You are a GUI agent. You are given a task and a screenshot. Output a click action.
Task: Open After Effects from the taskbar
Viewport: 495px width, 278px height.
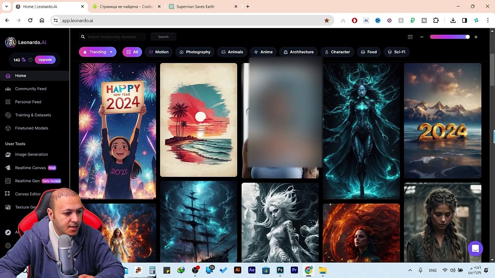coord(252,270)
